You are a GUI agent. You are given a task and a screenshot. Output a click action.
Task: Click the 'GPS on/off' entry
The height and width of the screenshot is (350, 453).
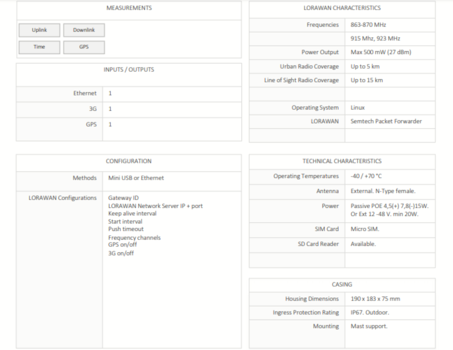click(123, 245)
